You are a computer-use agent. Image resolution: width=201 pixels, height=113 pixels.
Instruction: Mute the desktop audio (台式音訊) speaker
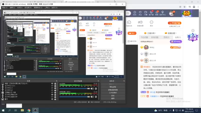(92, 89)
